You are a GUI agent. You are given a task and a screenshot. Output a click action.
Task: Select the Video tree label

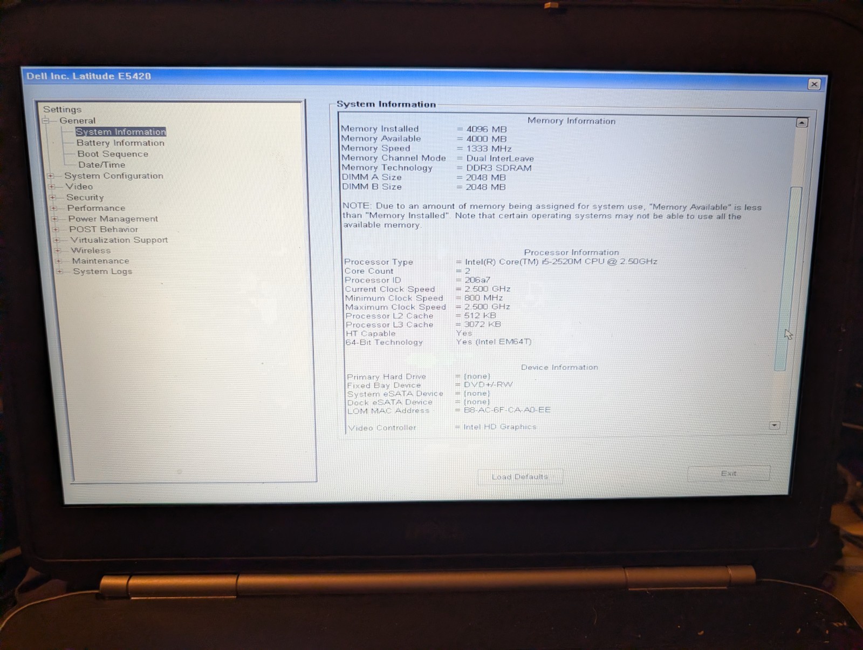(79, 187)
